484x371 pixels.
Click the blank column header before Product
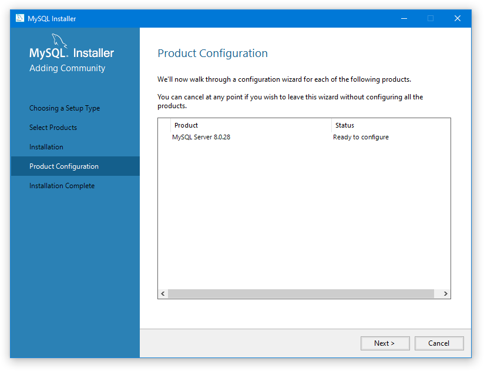[x=164, y=125]
